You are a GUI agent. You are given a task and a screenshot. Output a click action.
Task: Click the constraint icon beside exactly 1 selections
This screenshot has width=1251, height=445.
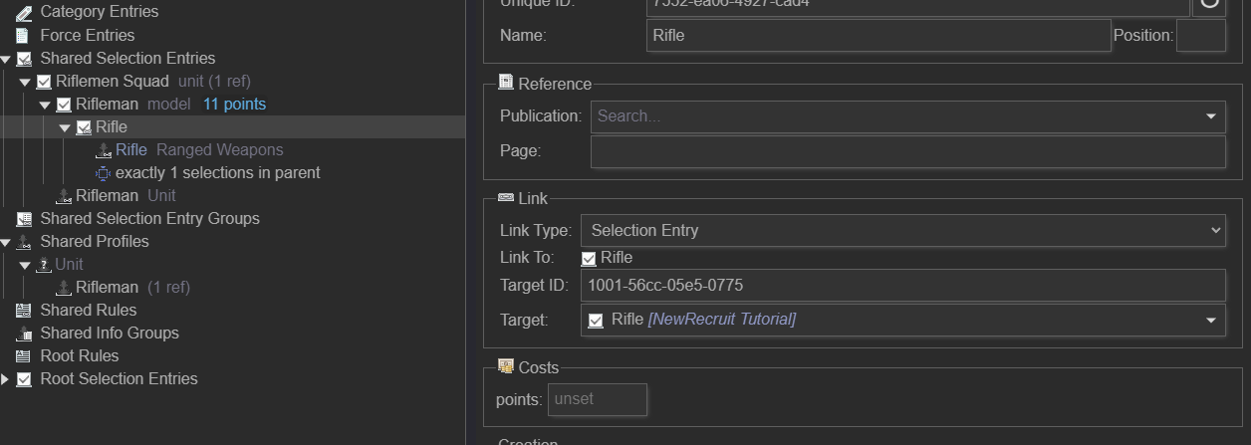pyautogui.click(x=104, y=173)
